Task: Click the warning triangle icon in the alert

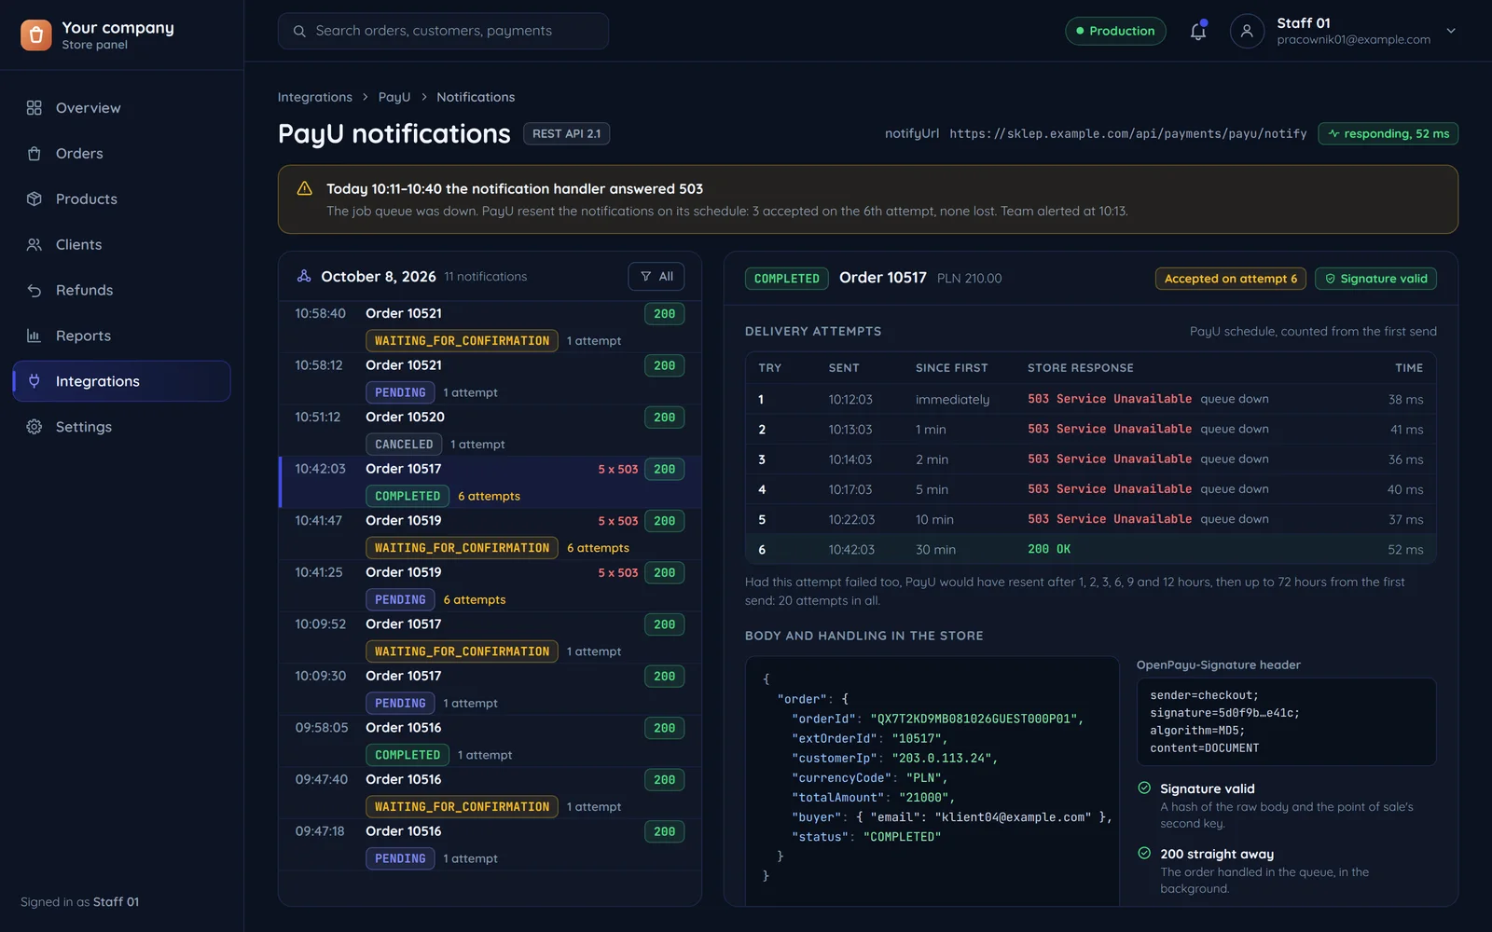Action: (304, 188)
